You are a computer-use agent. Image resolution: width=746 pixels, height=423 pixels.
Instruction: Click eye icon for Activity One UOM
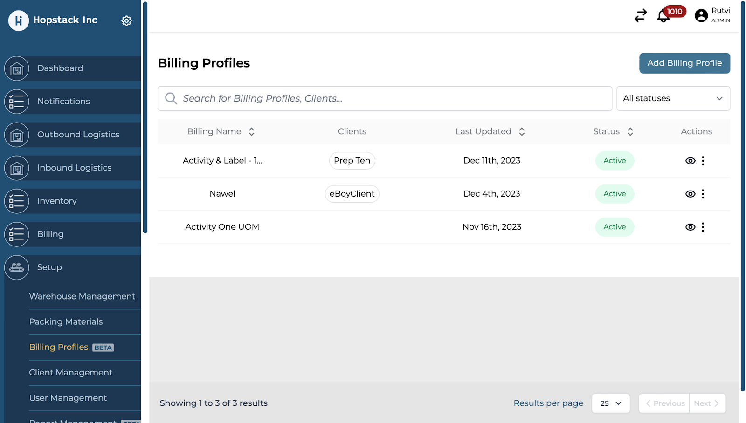tap(690, 227)
